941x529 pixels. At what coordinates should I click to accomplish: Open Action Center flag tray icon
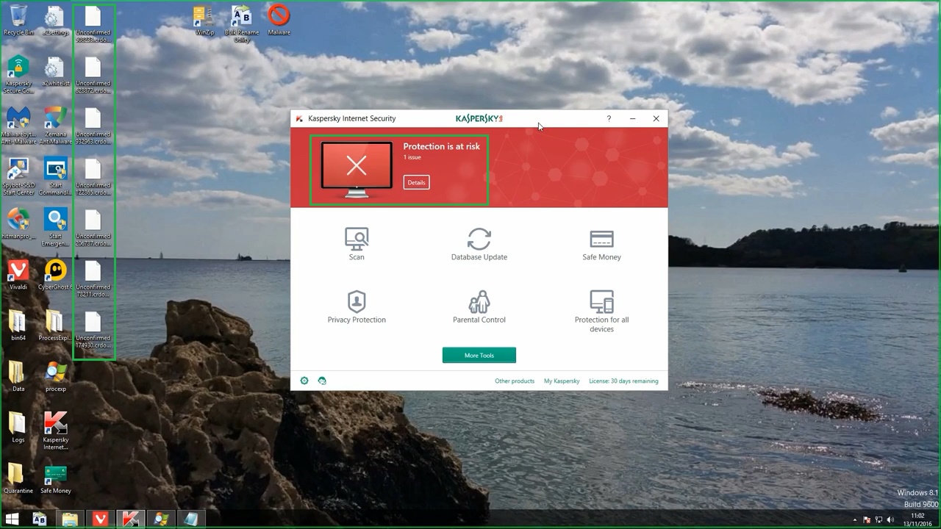(x=867, y=520)
